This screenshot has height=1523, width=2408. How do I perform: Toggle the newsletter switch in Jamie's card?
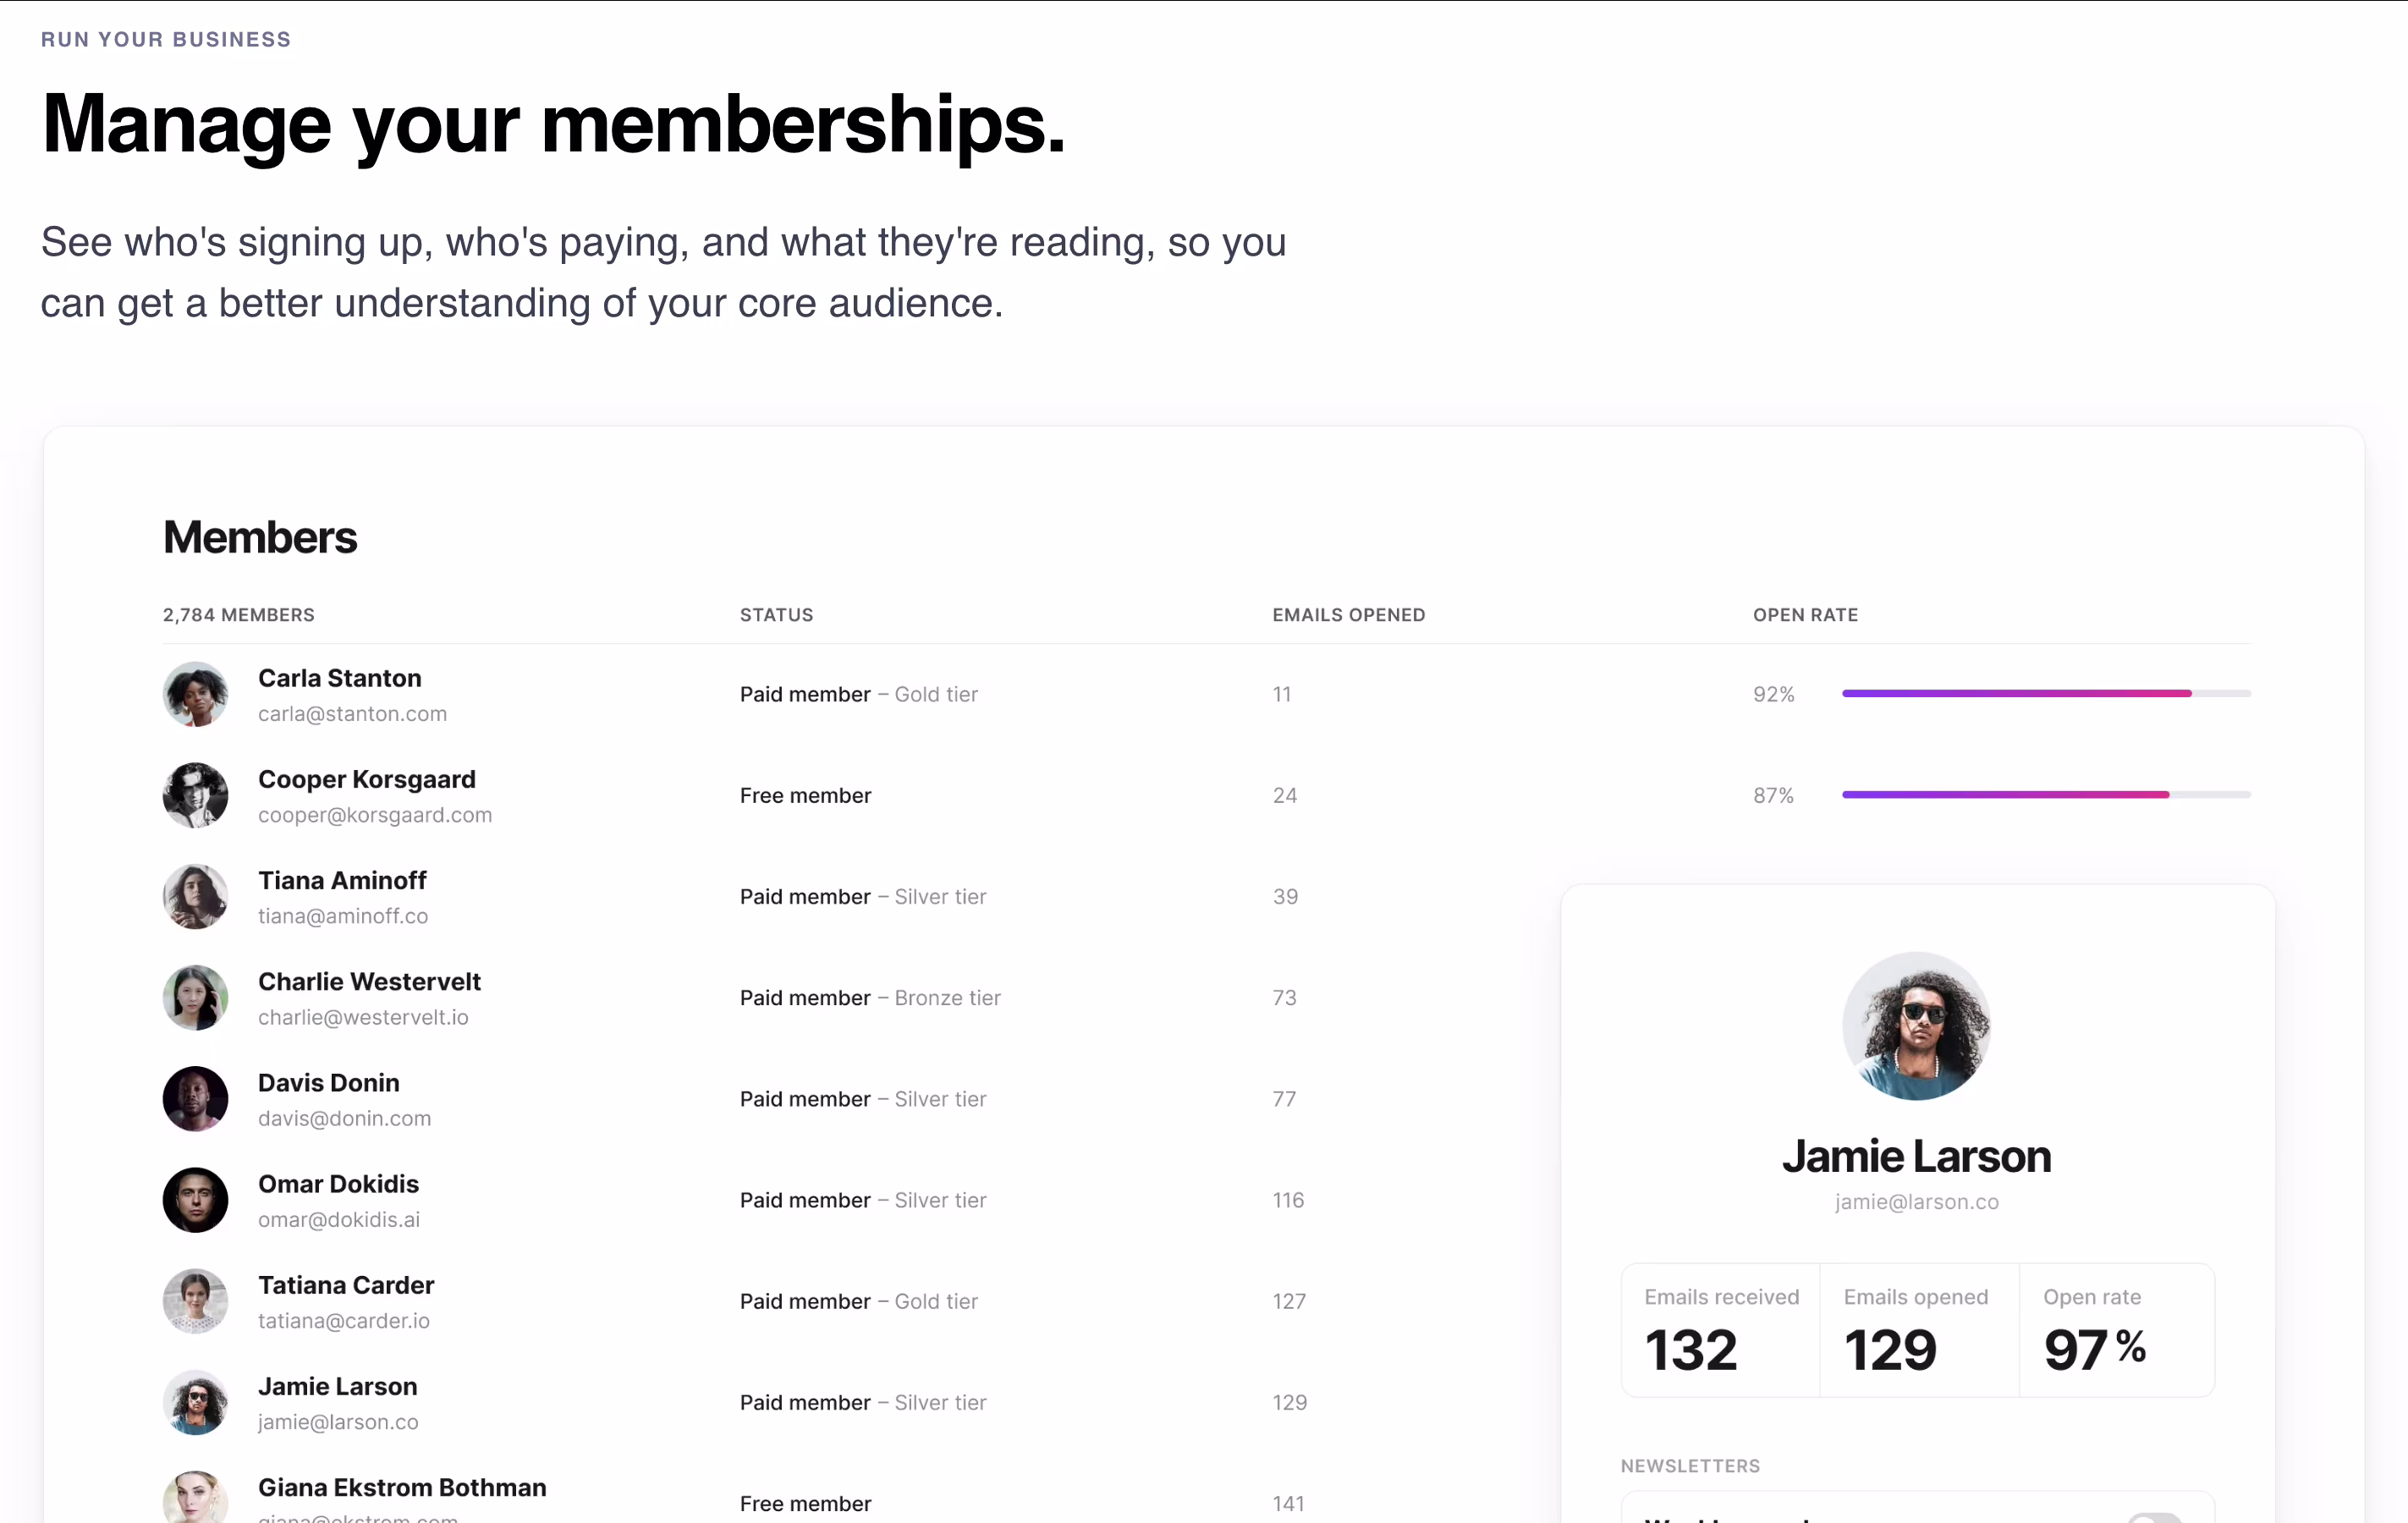(2153, 1518)
